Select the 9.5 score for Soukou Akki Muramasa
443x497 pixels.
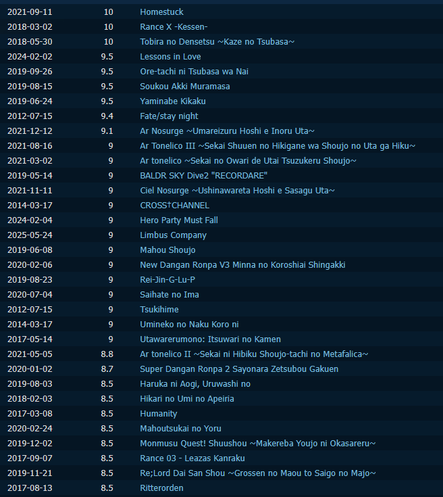107,87
